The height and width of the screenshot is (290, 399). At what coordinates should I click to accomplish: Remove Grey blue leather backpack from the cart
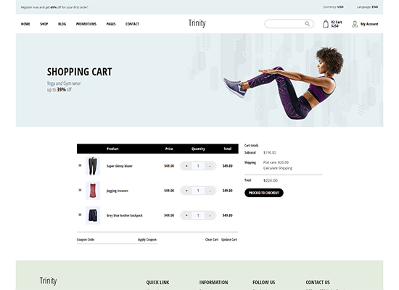click(80, 215)
